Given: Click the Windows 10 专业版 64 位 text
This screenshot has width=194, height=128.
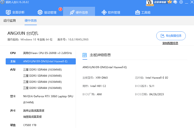Looking at the screenshot, I should (x=36, y=39).
